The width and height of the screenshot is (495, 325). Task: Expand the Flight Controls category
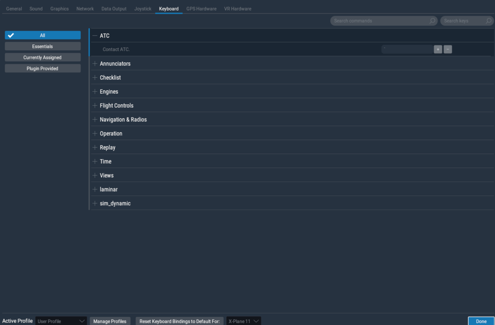click(x=94, y=105)
